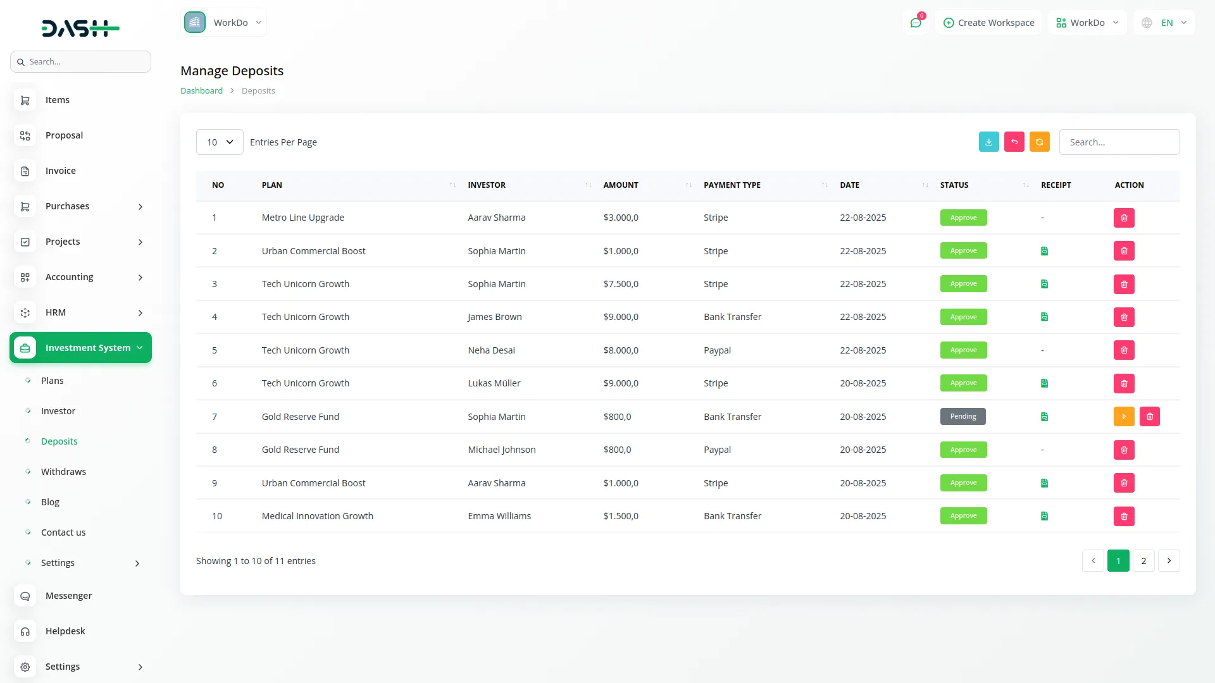This screenshot has height=683, width=1215.
Task: Click the orange refresh icon button
Action: coord(1039,142)
